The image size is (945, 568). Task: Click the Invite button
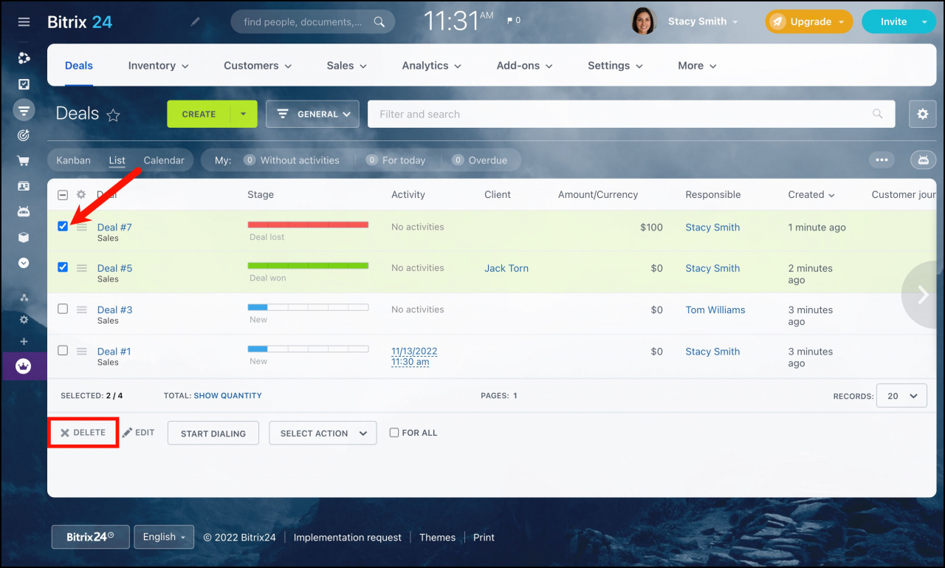pyautogui.click(x=893, y=21)
